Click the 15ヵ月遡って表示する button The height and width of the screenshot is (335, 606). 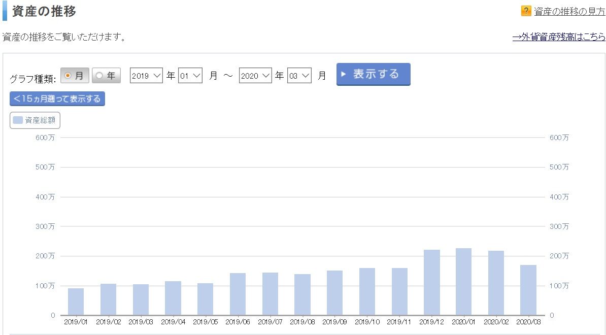57,98
